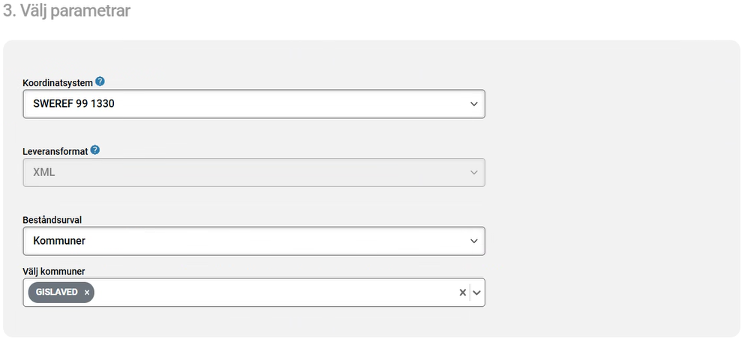Clear all selected kommuner with the X
This screenshot has width=742, height=342.
(x=462, y=293)
